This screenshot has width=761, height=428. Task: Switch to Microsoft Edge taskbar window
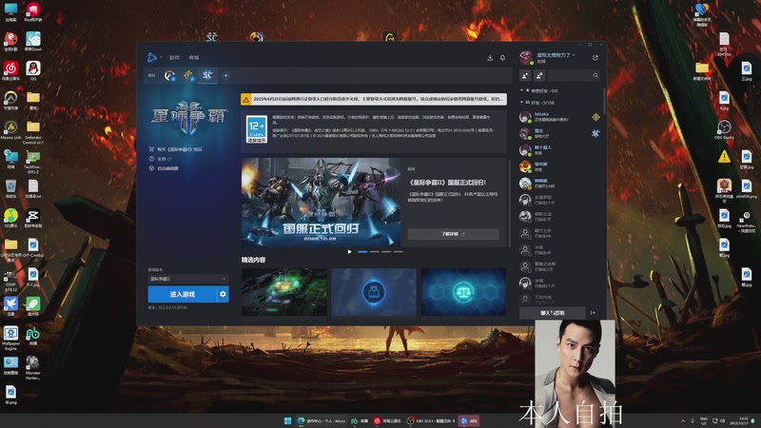(x=322, y=420)
